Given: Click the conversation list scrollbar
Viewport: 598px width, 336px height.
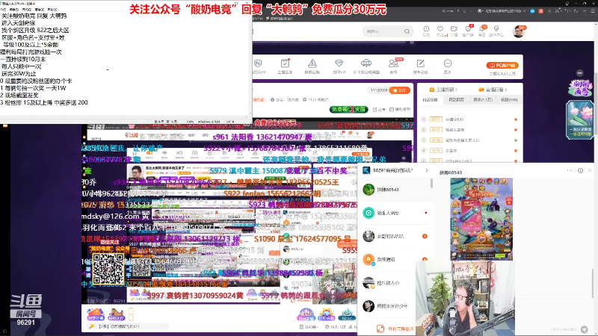Looking at the screenshot, I should pyautogui.click(x=432, y=184).
